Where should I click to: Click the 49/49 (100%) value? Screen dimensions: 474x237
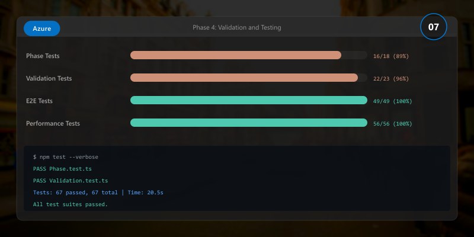tap(392, 101)
